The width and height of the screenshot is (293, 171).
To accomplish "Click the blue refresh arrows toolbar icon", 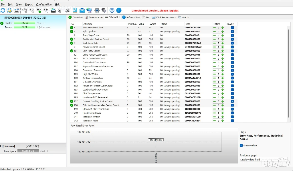I will click(3, 10).
